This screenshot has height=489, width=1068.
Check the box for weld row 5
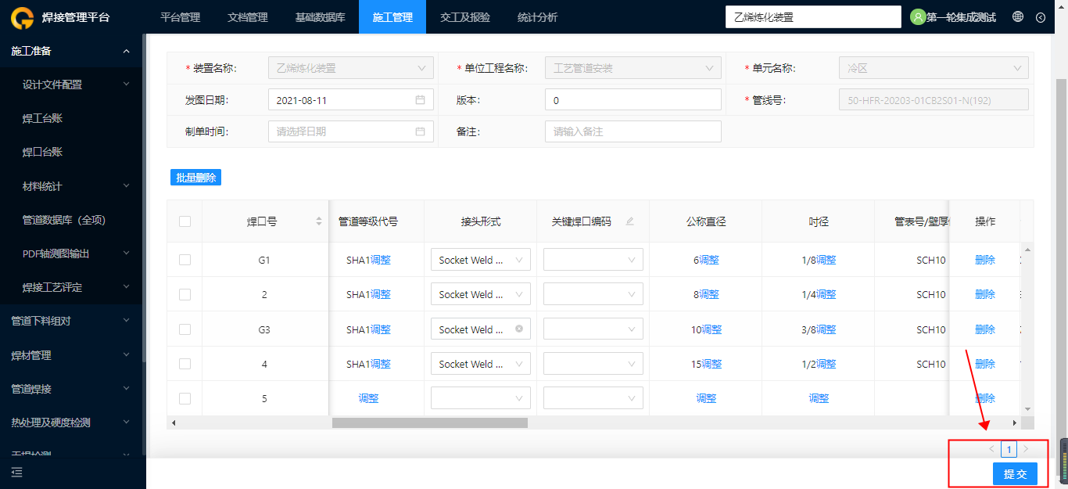(x=185, y=398)
